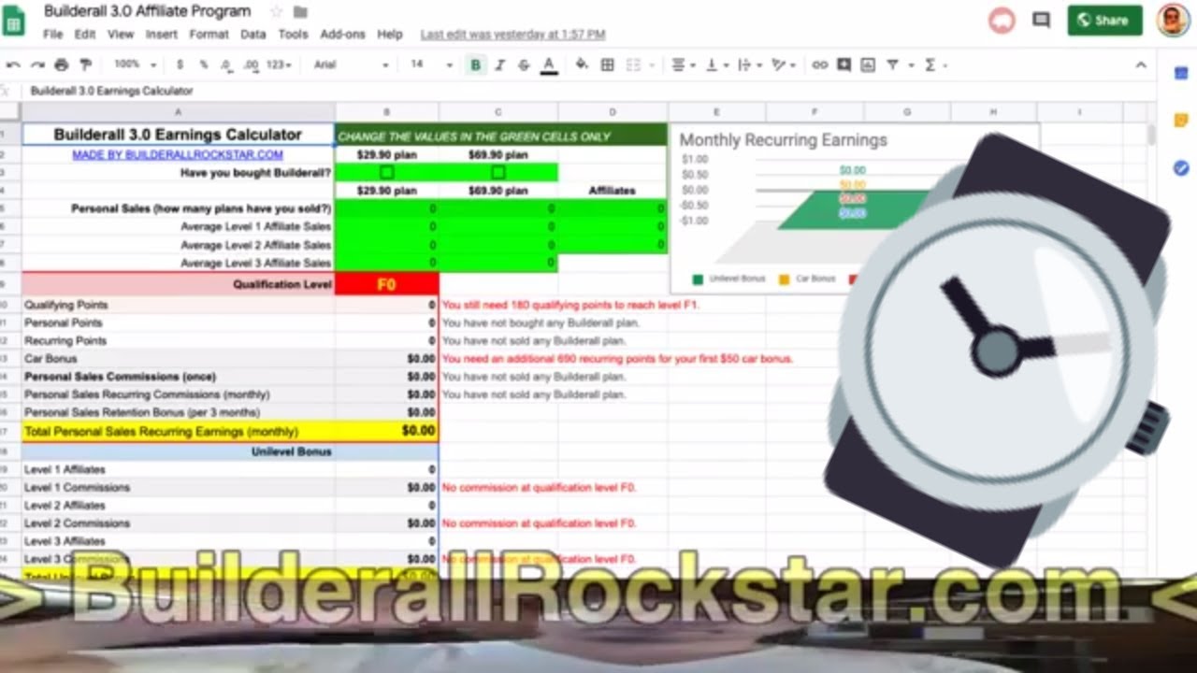Image resolution: width=1197 pixels, height=673 pixels.
Task: Open the Add-ons menu
Action: click(x=342, y=34)
